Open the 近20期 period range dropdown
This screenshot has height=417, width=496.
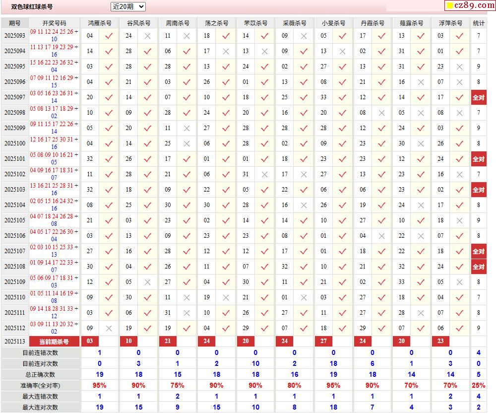coord(128,6)
